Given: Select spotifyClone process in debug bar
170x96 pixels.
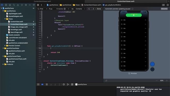Looking at the screenshot, I should click(81, 84).
